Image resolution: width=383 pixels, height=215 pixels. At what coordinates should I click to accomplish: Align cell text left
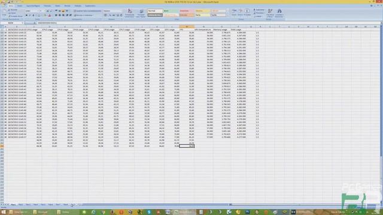[x=56, y=16]
